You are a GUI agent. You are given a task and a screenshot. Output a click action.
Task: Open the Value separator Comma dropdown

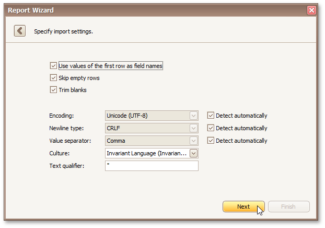click(193, 141)
